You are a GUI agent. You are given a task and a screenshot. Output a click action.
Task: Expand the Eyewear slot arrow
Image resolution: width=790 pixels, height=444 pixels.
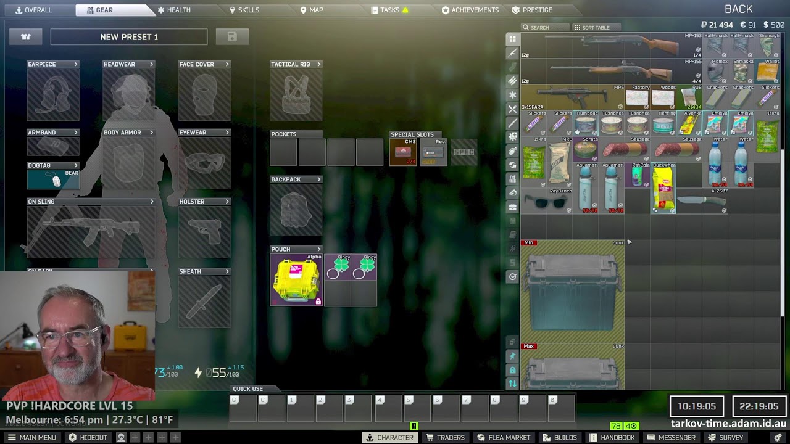[227, 133]
